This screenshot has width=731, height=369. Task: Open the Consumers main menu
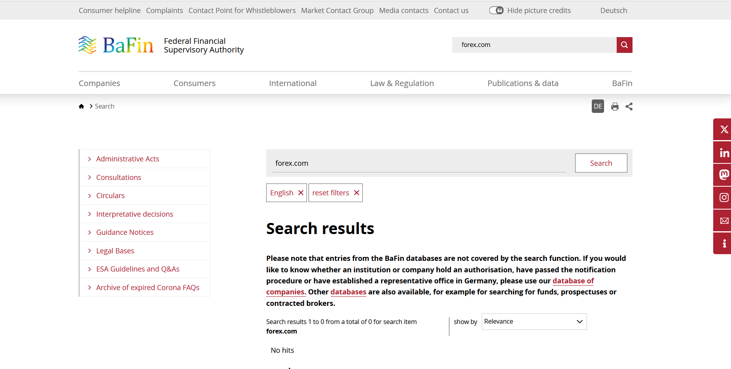point(195,83)
